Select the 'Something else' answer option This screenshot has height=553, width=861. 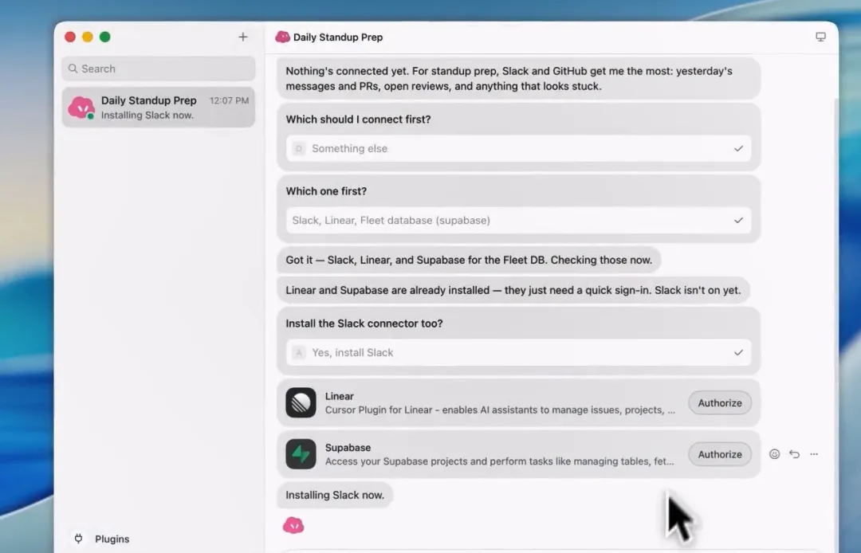(x=518, y=149)
